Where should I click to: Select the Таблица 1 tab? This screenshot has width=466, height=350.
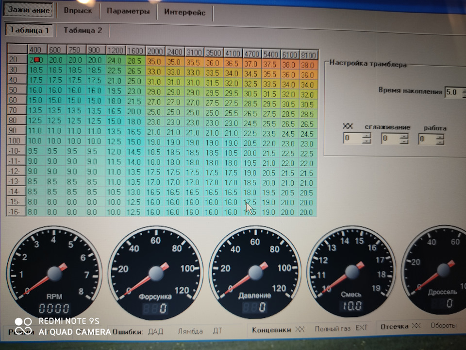coord(30,30)
